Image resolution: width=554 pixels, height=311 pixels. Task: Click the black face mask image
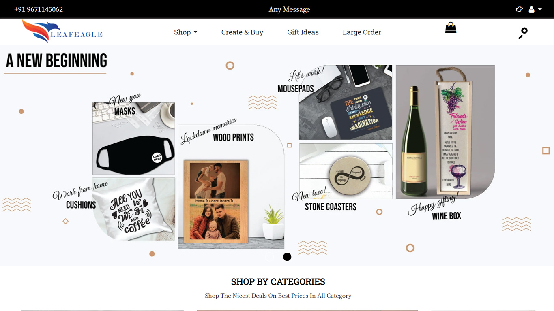[134, 138]
